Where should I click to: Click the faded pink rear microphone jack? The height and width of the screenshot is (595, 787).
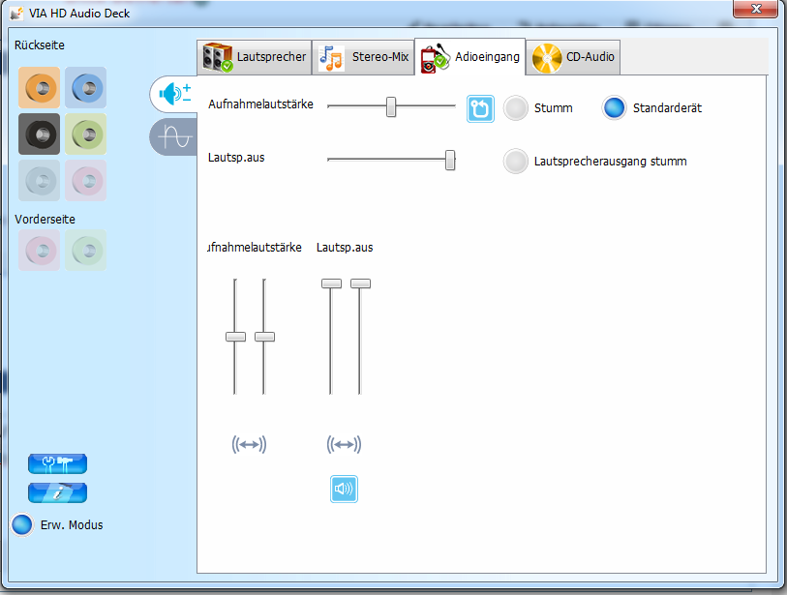click(86, 181)
